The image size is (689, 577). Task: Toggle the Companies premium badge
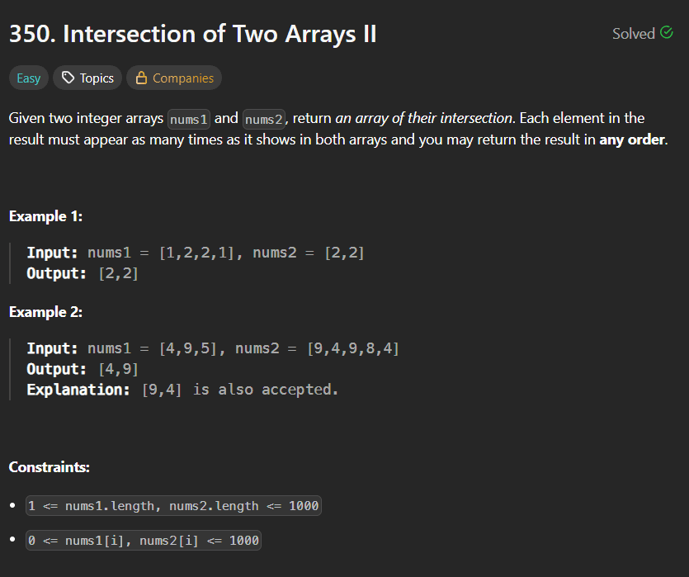[174, 78]
